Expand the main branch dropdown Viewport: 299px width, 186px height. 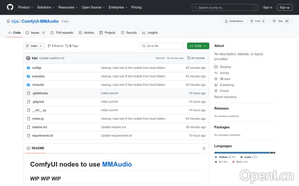coord(34,46)
